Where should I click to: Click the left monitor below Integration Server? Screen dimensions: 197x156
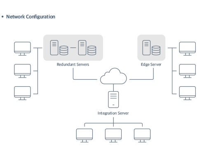84,135
